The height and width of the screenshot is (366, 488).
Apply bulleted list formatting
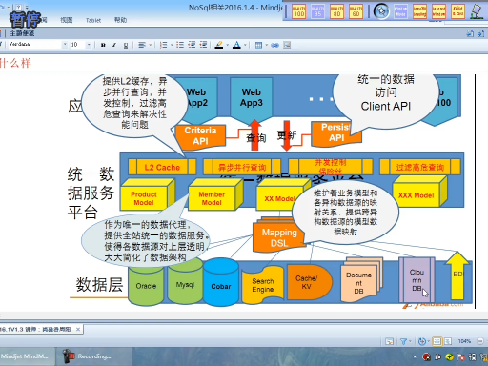[x=180, y=45]
